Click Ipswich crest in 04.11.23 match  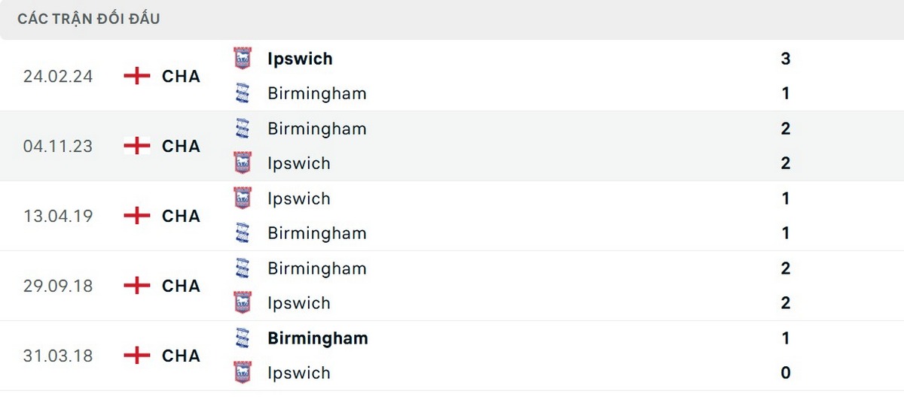pyautogui.click(x=243, y=163)
